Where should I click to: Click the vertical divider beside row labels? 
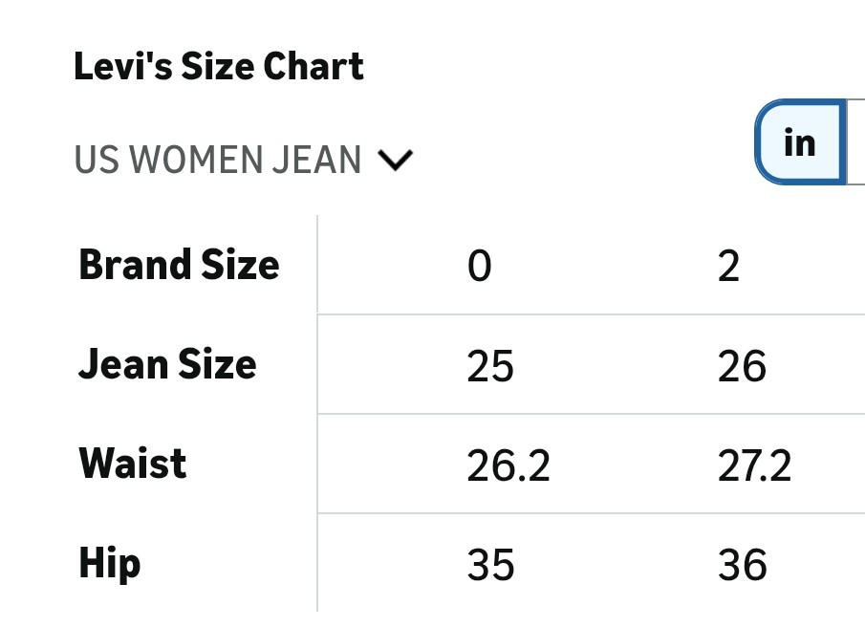point(317,413)
